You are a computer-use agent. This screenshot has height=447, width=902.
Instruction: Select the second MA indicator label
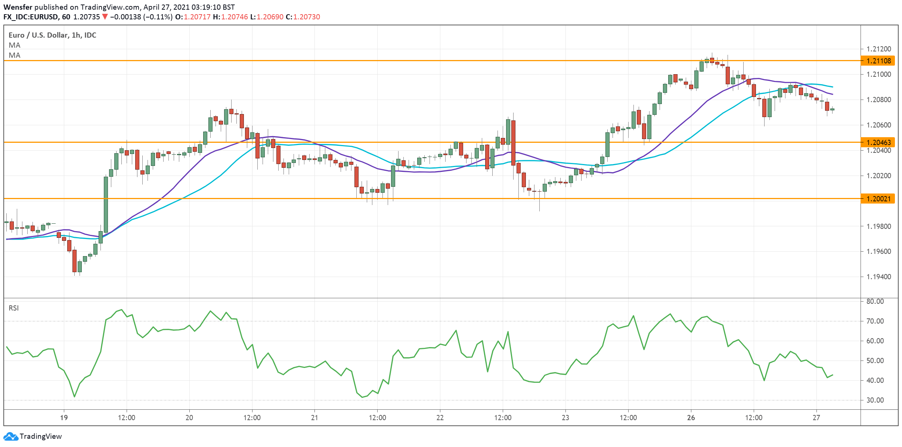point(15,55)
